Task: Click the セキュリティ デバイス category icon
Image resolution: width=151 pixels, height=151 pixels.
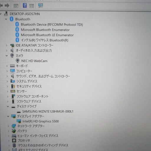Action: pos(13,86)
